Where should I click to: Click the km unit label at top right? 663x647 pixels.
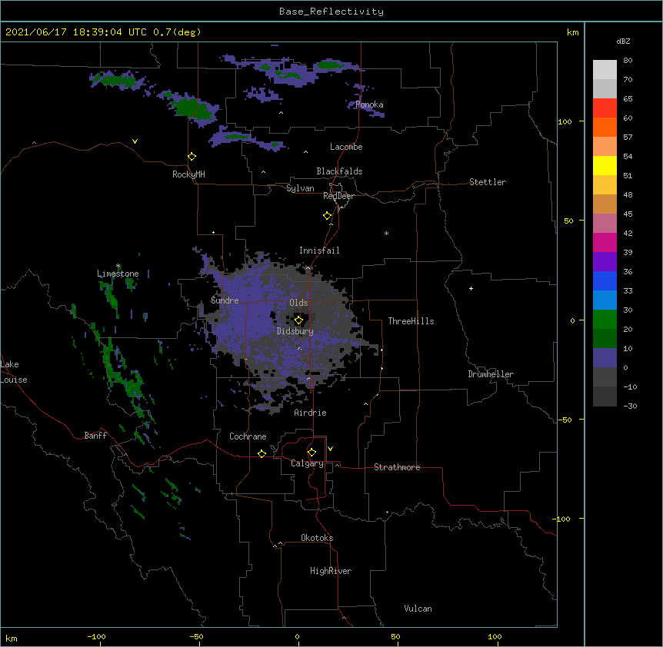click(572, 32)
